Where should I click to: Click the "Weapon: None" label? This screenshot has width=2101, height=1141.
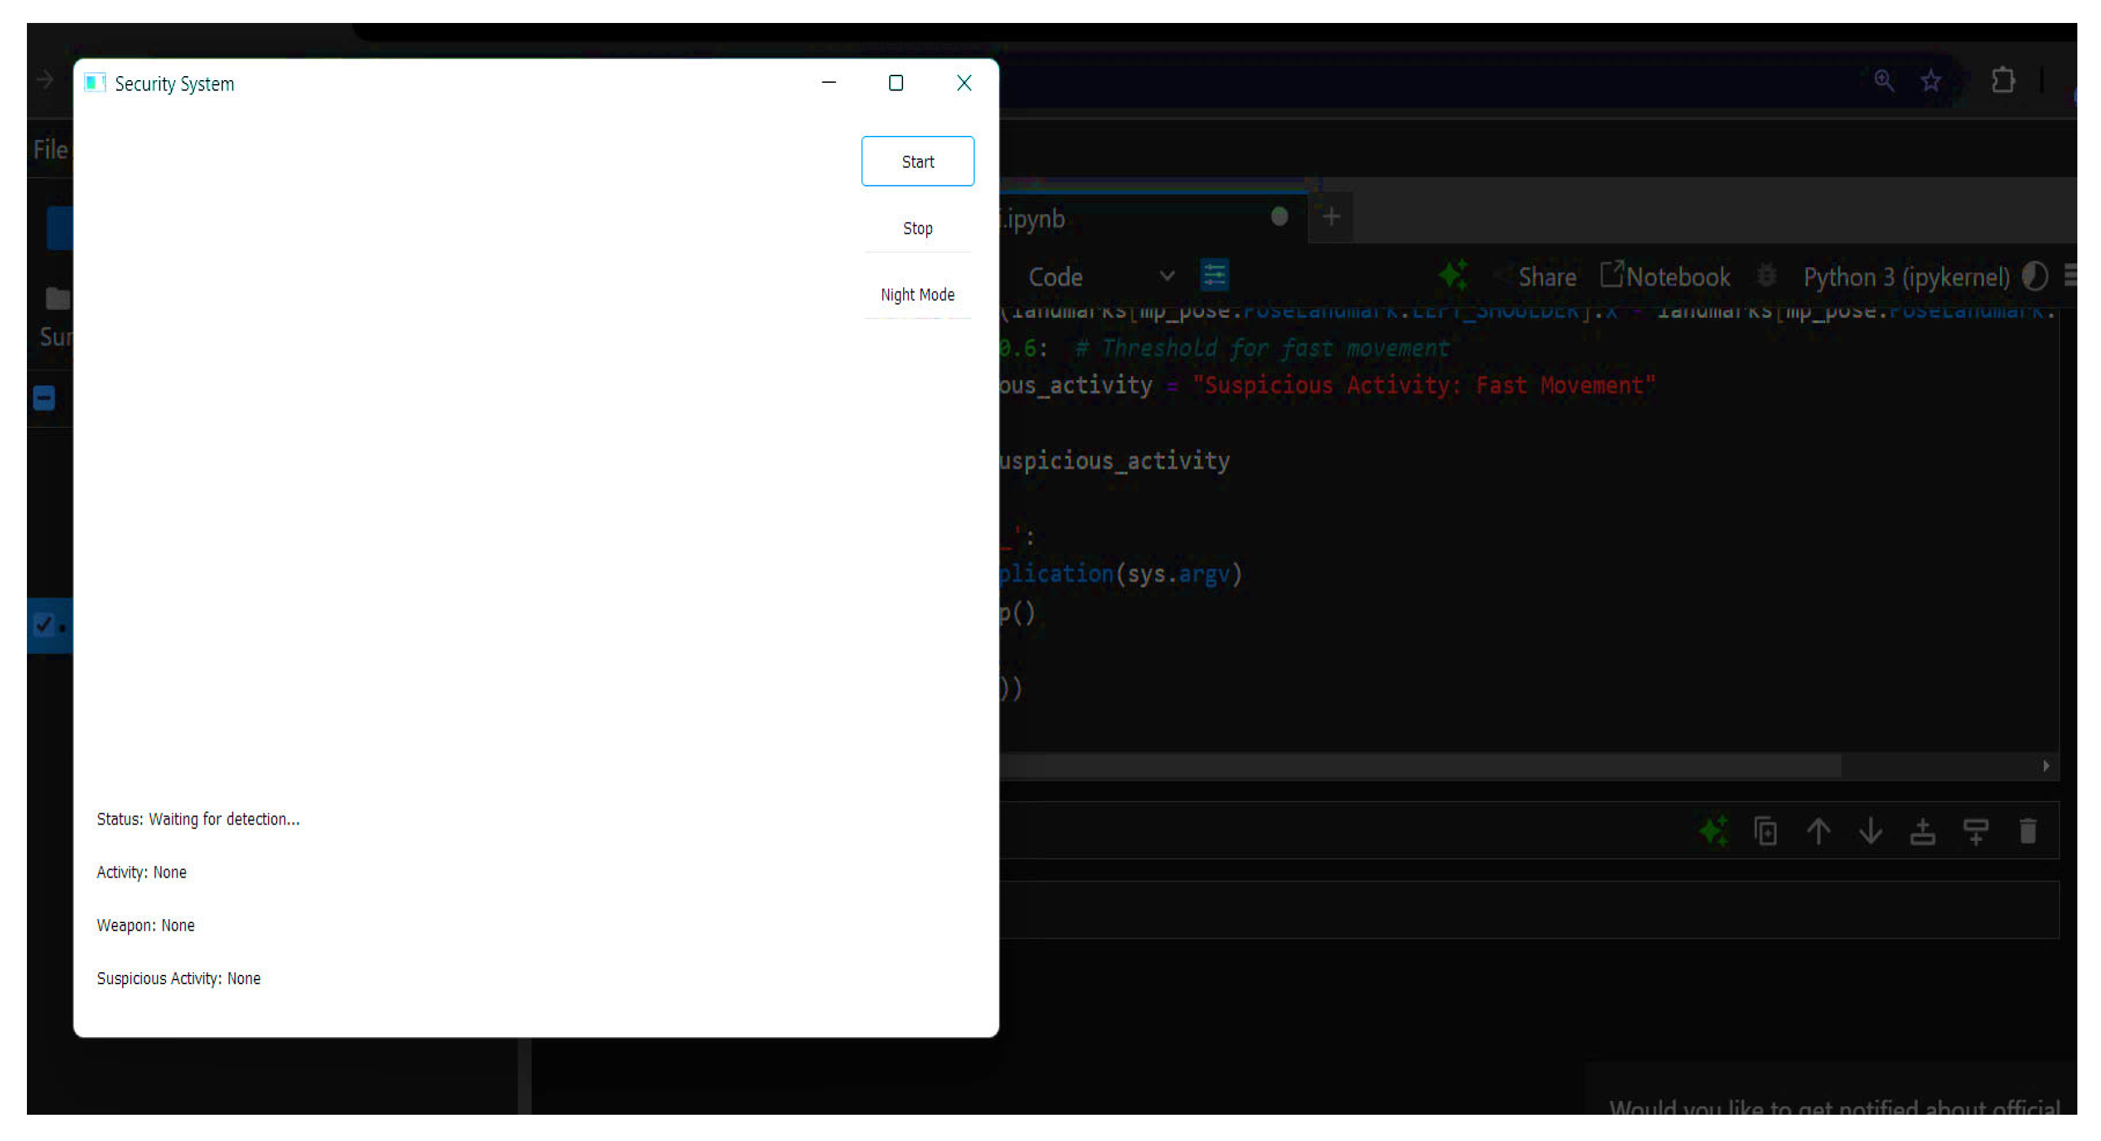pos(146,925)
